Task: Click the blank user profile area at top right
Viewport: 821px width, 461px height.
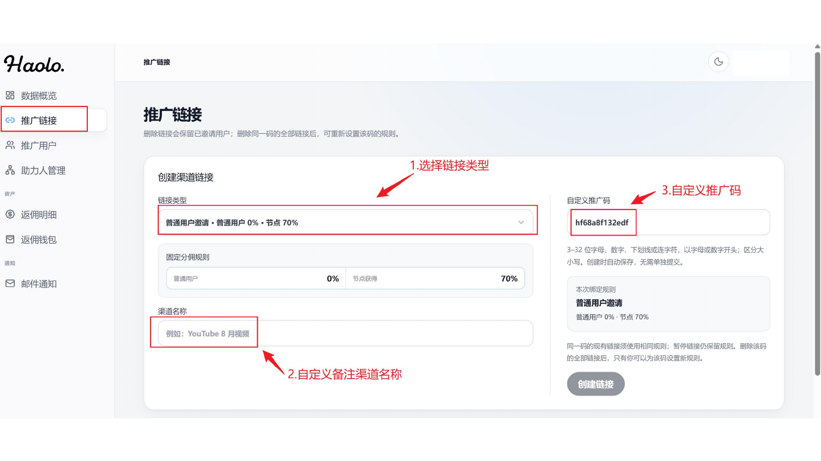Action: point(761,63)
